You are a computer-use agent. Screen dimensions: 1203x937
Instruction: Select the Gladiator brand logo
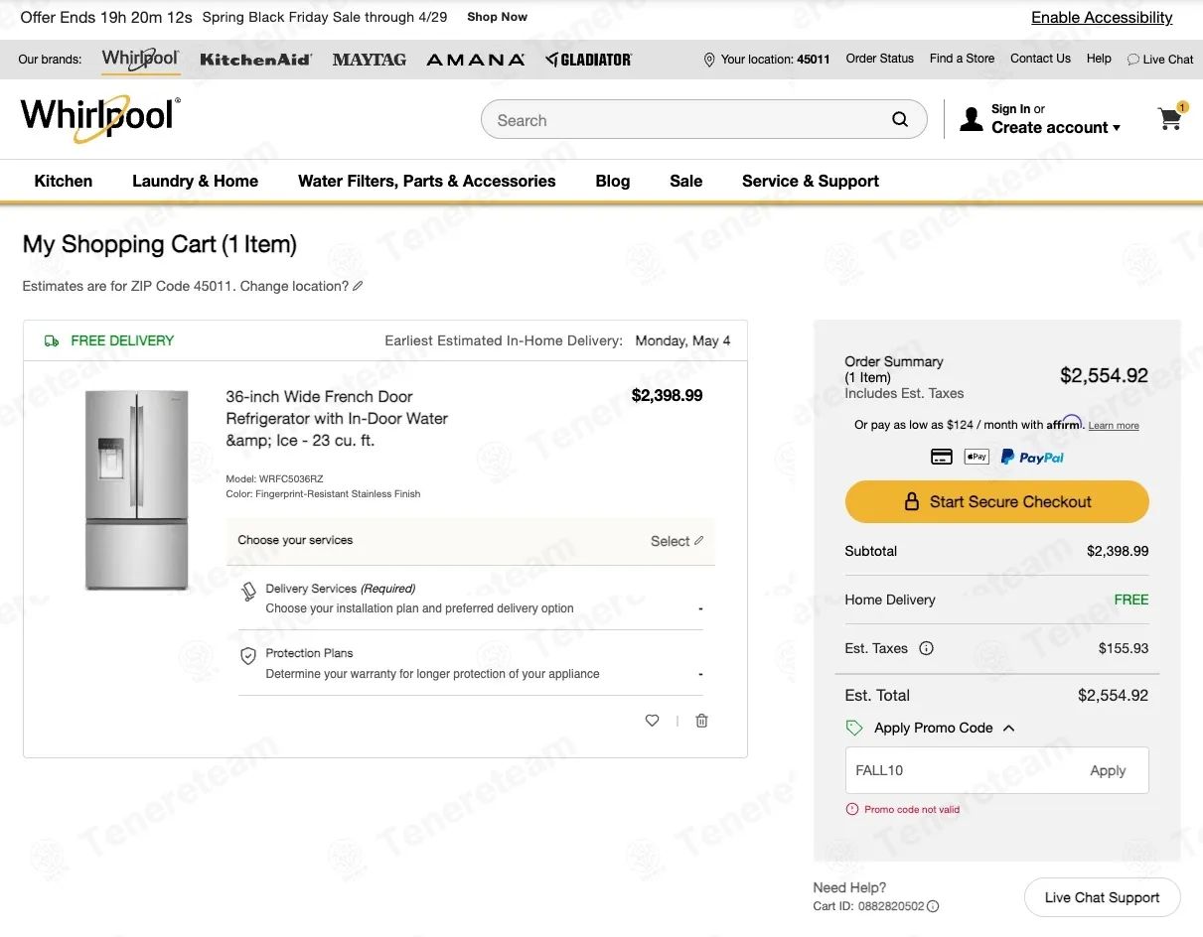588,60
